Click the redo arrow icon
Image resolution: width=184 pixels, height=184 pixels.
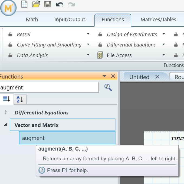click(x=71, y=4)
